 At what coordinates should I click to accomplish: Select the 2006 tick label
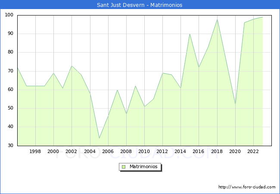click(x=108, y=151)
